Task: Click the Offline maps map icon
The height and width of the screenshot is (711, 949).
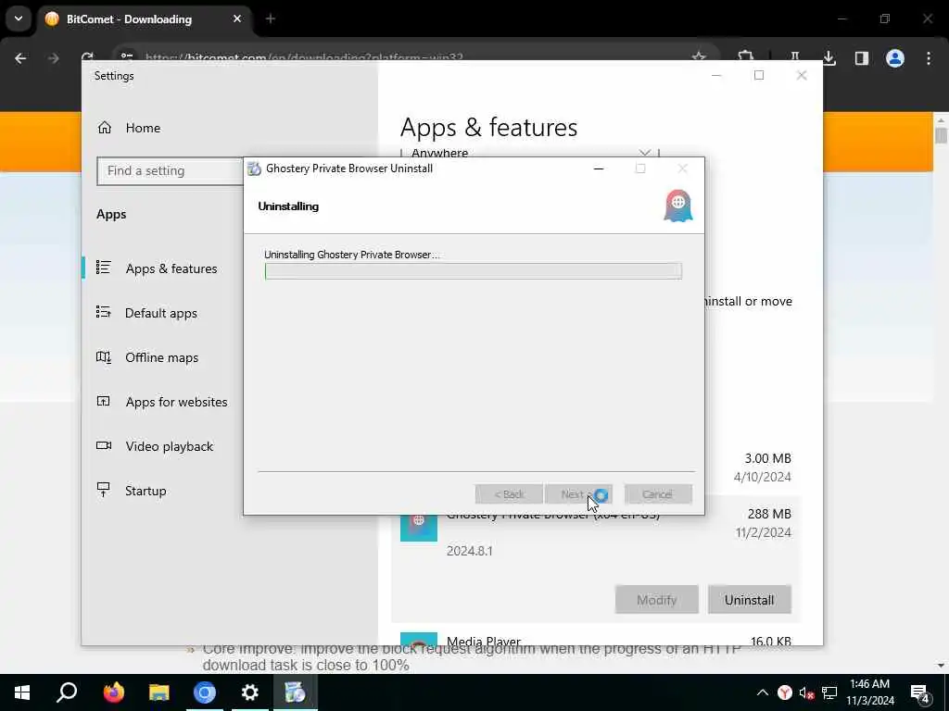Action: click(104, 356)
